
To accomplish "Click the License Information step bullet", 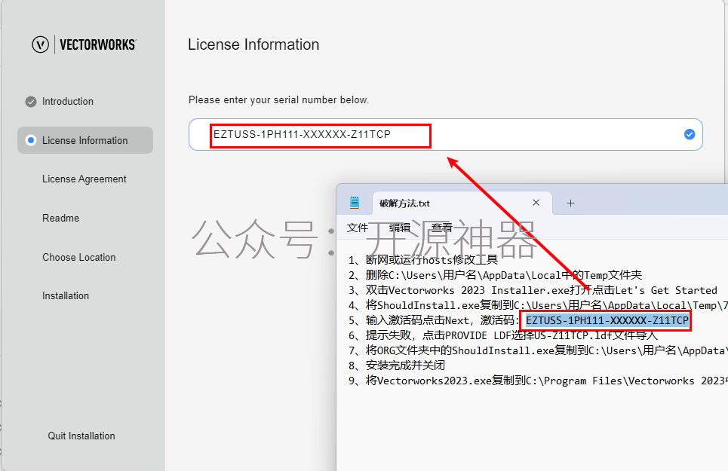I will pos(31,140).
